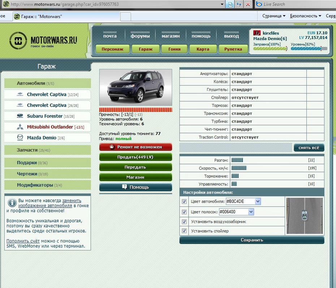
Task: Click the red D rank badge near kirxfiles
Action: tap(257, 33)
